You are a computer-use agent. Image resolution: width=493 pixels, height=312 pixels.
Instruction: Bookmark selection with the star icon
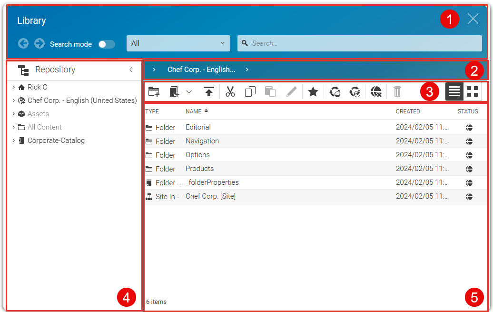click(313, 91)
